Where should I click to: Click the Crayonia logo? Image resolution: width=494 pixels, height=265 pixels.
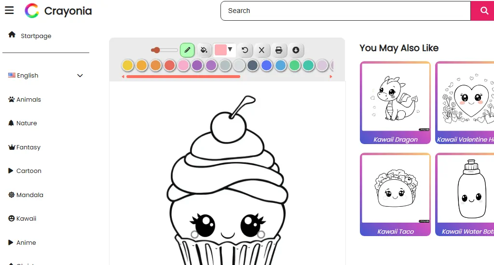[58, 11]
